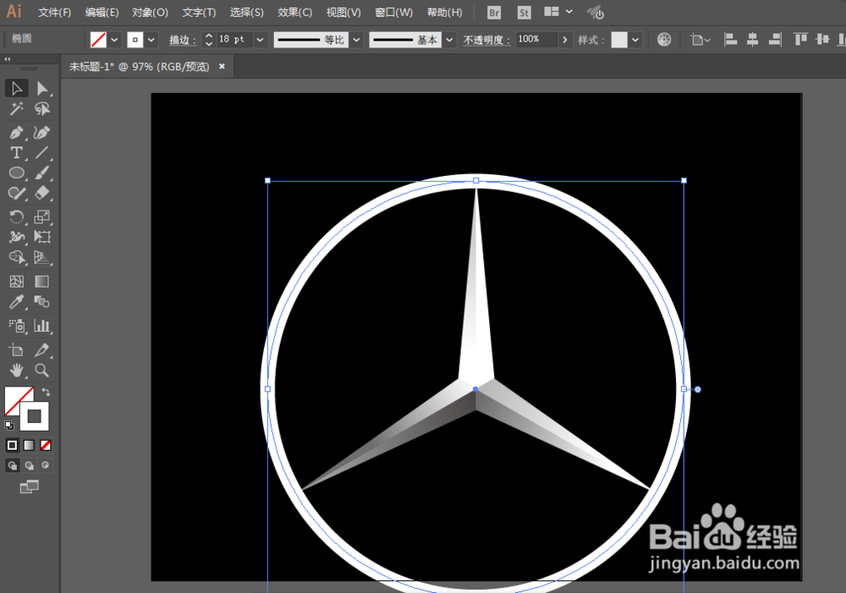Select the Type tool
This screenshot has height=593, width=846.
pyautogui.click(x=17, y=153)
